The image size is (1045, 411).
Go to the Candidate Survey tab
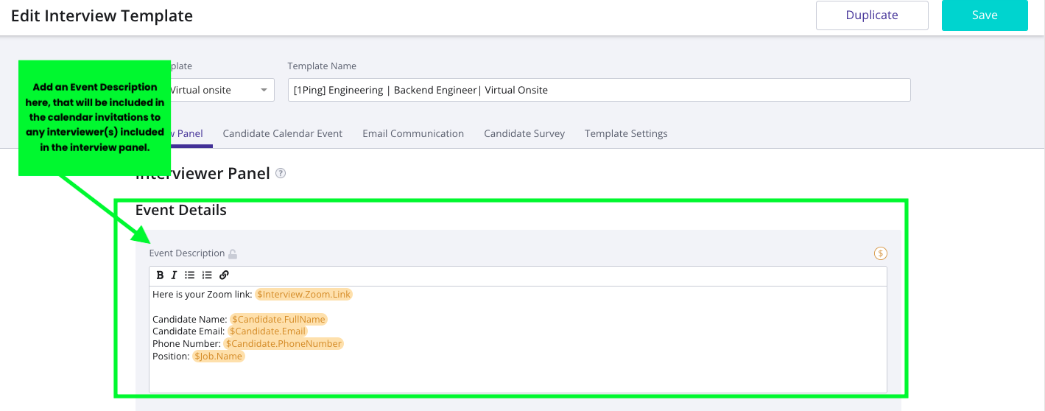pyautogui.click(x=524, y=134)
